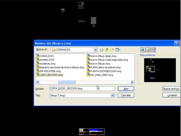The height and width of the screenshot is (136, 181).
Task: Click the PSI_040A_XREF.dwg file icon
Action: pos(88,75)
